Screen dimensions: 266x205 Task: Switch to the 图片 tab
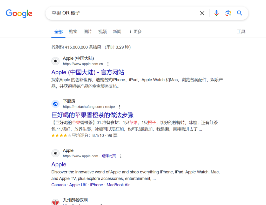tap(88, 31)
